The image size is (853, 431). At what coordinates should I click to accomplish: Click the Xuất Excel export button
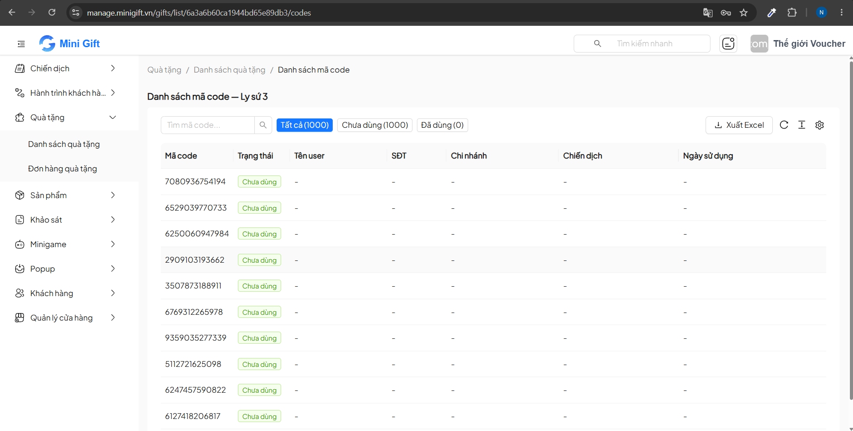(739, 125)
